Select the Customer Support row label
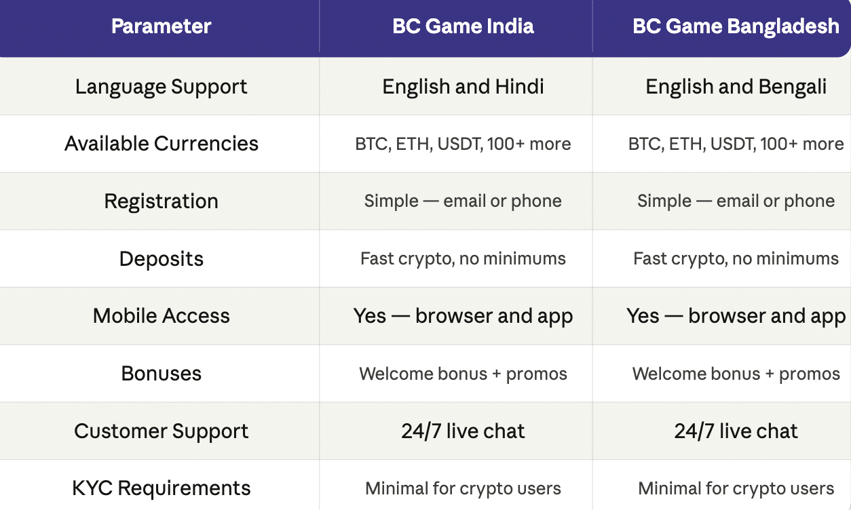Screen dimensions: 851x510 click(x=161, y=431)
